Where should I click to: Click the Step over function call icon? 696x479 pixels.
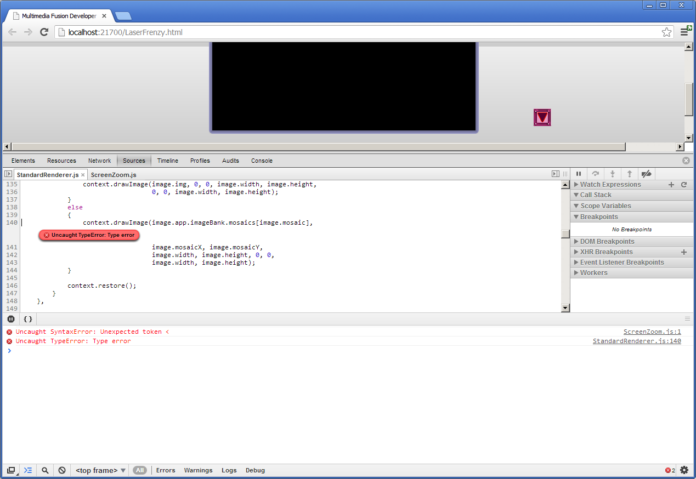(596, 174)
